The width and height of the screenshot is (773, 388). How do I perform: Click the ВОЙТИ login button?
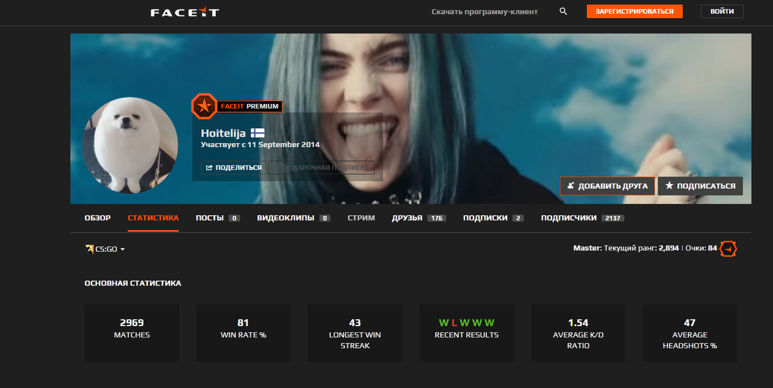722,12
